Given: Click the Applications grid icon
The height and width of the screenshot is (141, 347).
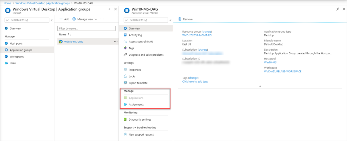Looking at the screenshot, I should point(125,98).
